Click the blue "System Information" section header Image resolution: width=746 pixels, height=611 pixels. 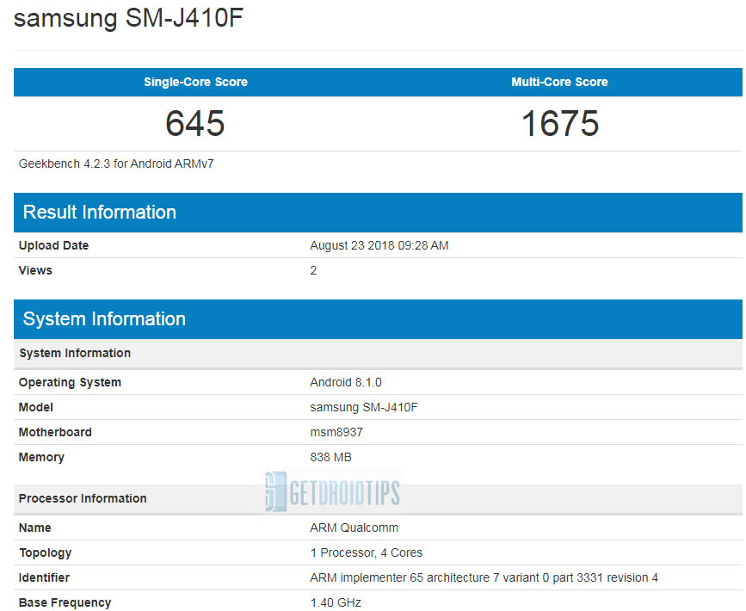(x=378, y=318)
